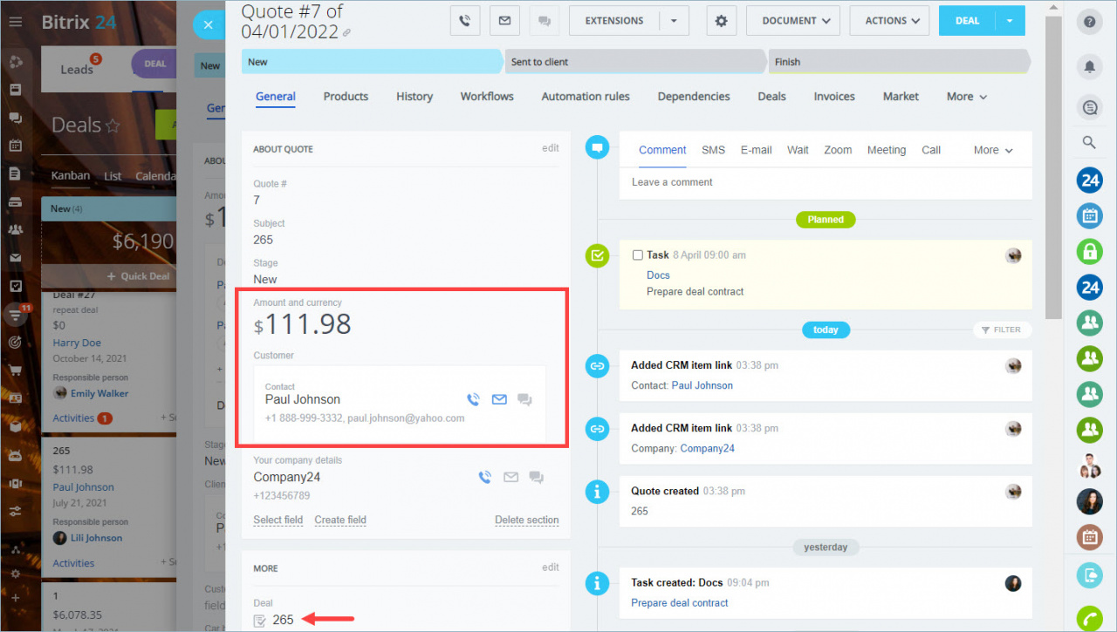The height and width of the screenshot is (632, 1117).
Task: Click the Create field link
Action: [x=340, y=520]
